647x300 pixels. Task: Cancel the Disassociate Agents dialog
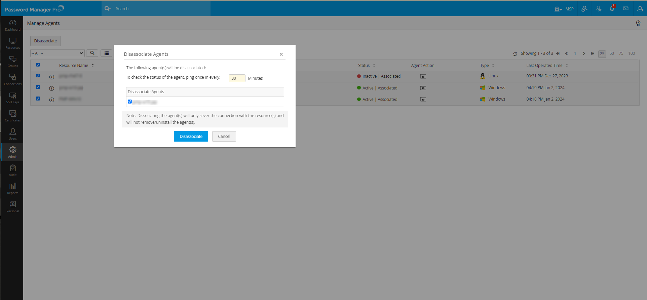tap(224, 137)
